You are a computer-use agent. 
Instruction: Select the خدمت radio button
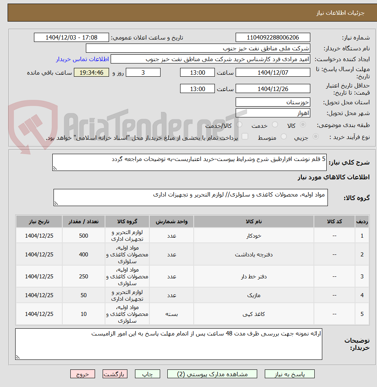pyautogui.click(x=275, y=125)
